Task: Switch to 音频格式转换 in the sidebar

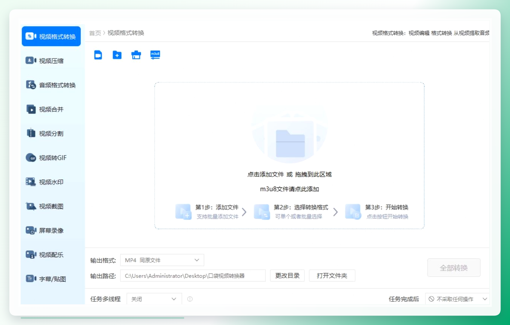Action: tap(51, 85)
